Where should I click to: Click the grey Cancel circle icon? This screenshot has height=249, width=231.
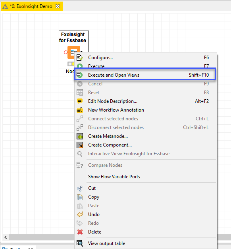(80, 84)
